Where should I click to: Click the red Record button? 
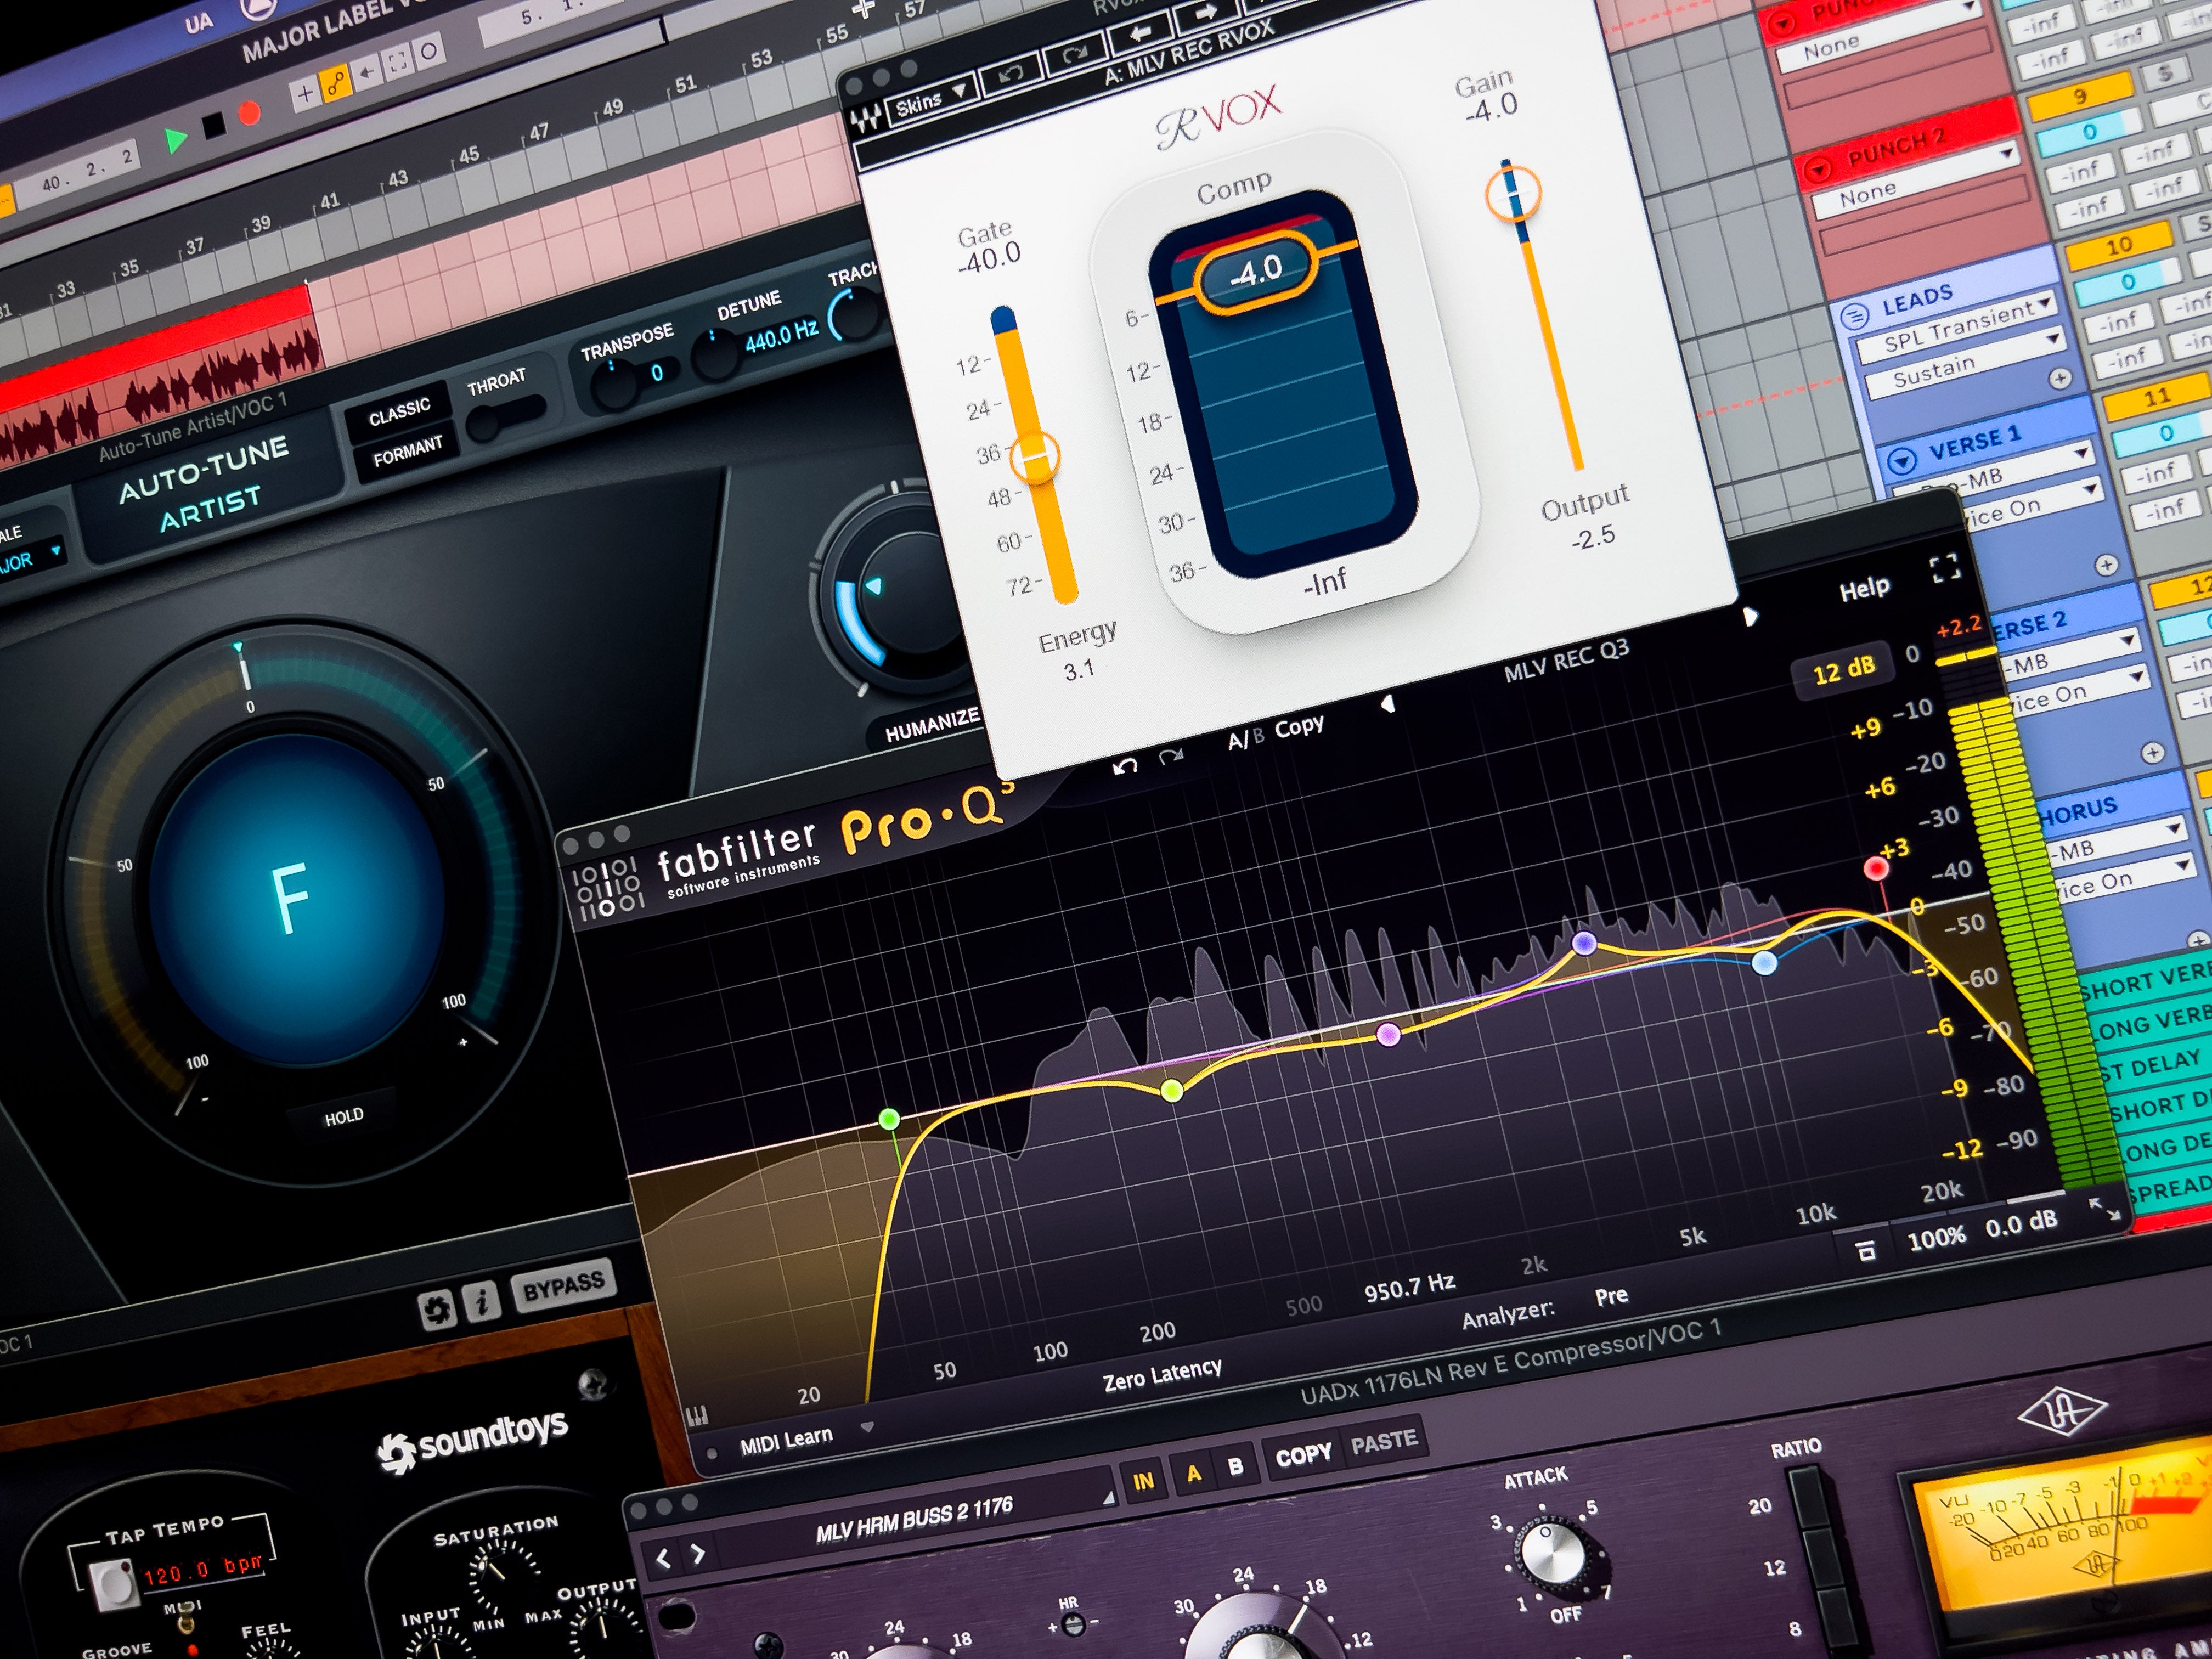pos(250,112)
